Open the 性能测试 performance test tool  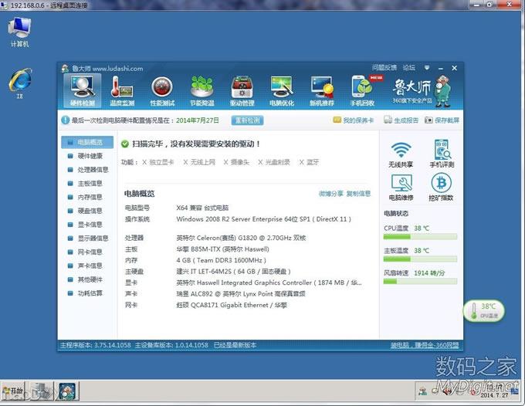click(x=161, y=90)
